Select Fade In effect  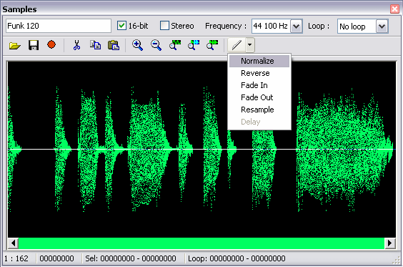click(x=259, y=85)
